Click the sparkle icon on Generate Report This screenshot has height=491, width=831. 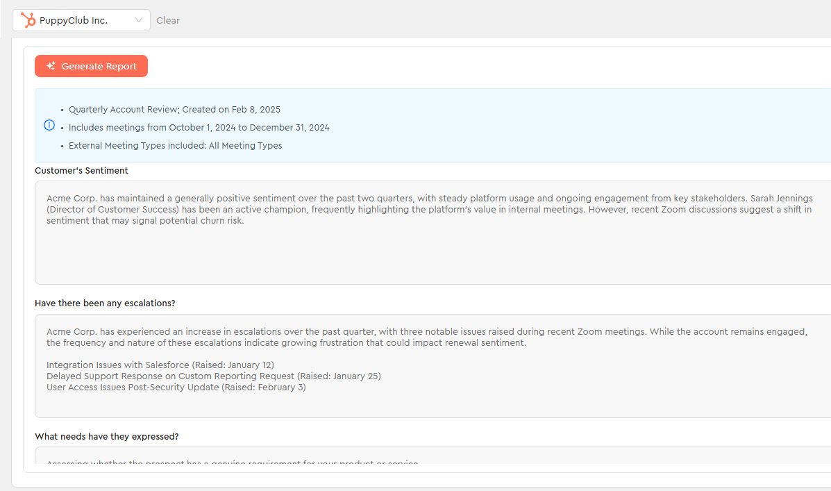click(51, 66)
